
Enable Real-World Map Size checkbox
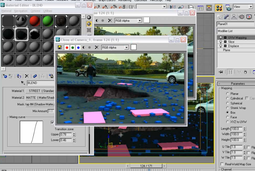pyautogui.click(x=222, y=164)
